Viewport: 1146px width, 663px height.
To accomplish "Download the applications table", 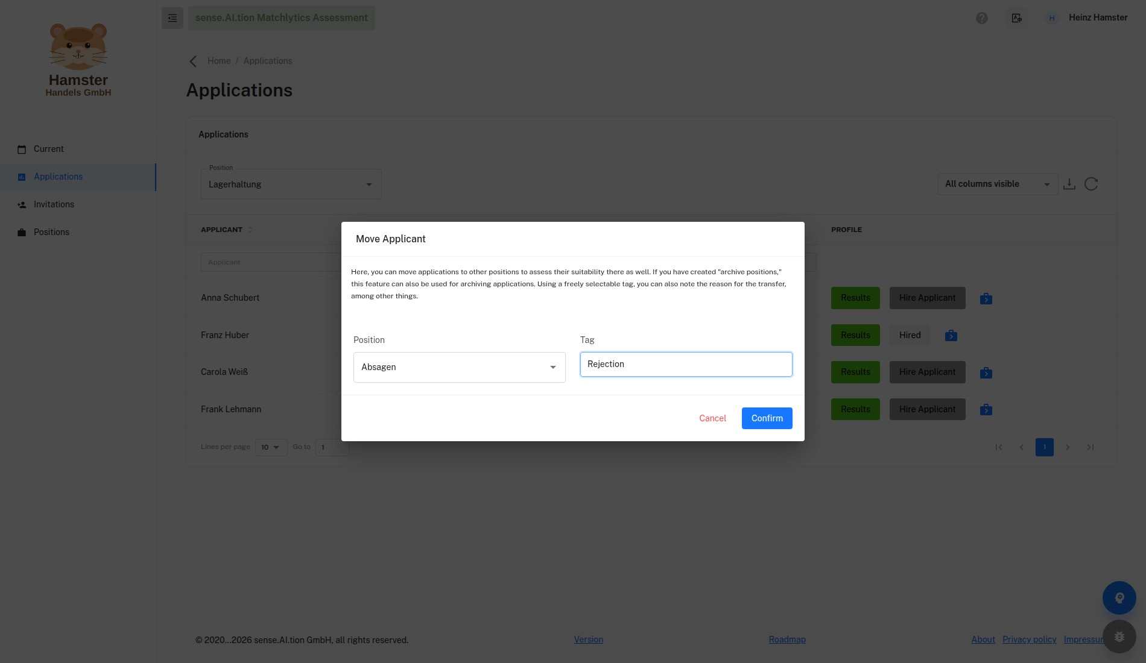I will [1069, 184].
